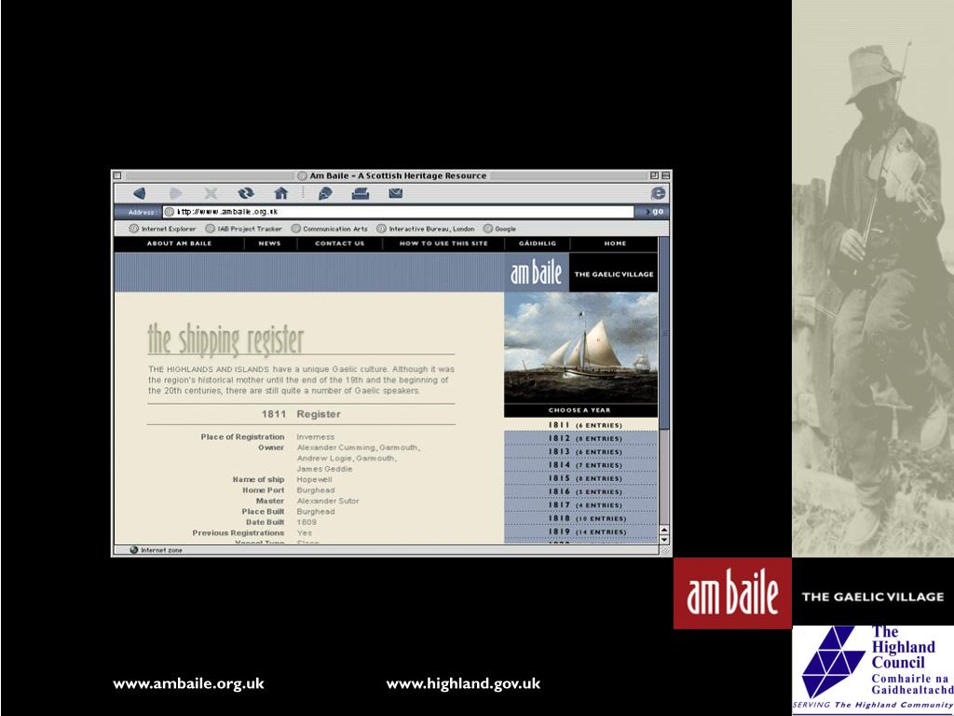Click the Internet Explorer e logo
This screenshot has height=716, width=954.
658,194
